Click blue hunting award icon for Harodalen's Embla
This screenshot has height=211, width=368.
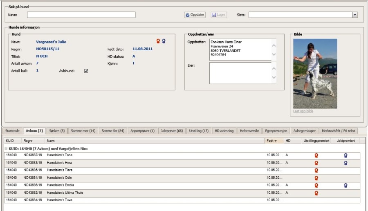click(x=346, y=185)
